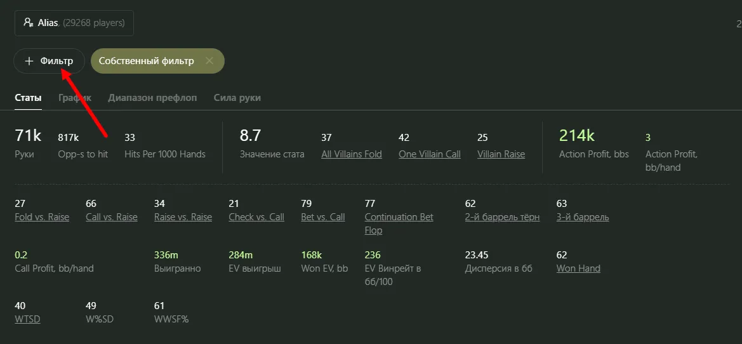Image resolution: width=742 pixels, height=344 pixels.
Task: Click the Alias player icon
Action: pyautogui.click(x=28, y=23)
